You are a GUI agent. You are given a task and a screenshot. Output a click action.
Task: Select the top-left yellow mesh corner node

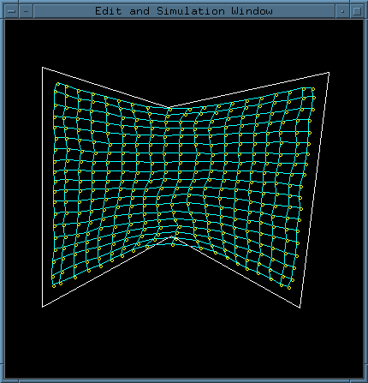tap(58, 84)
